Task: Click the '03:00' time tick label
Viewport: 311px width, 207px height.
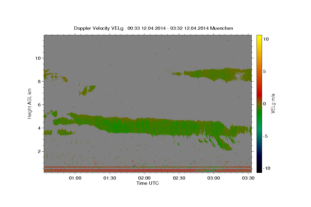Action: [x=214, y=178]
